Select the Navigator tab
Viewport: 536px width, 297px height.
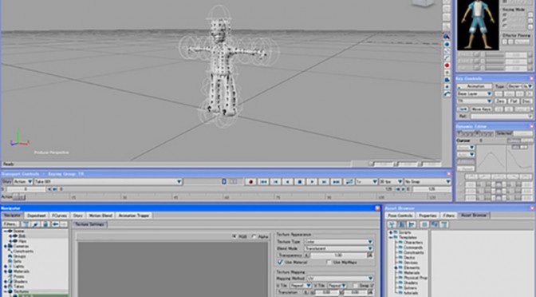point(13,216)
